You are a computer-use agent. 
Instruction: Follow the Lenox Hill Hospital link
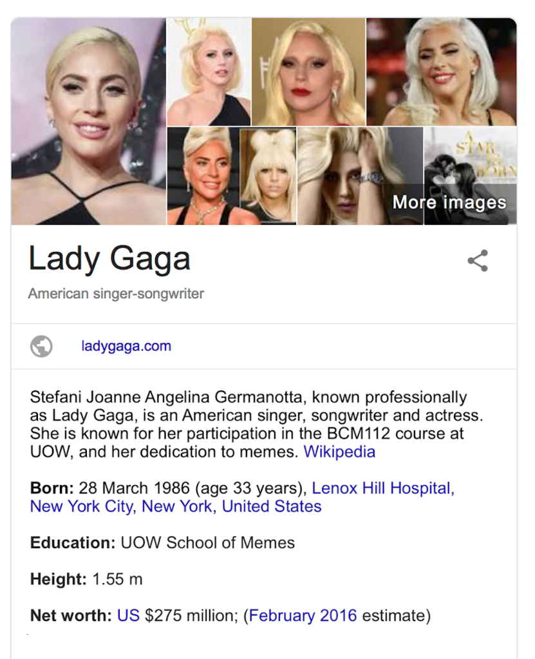point(383,488)
